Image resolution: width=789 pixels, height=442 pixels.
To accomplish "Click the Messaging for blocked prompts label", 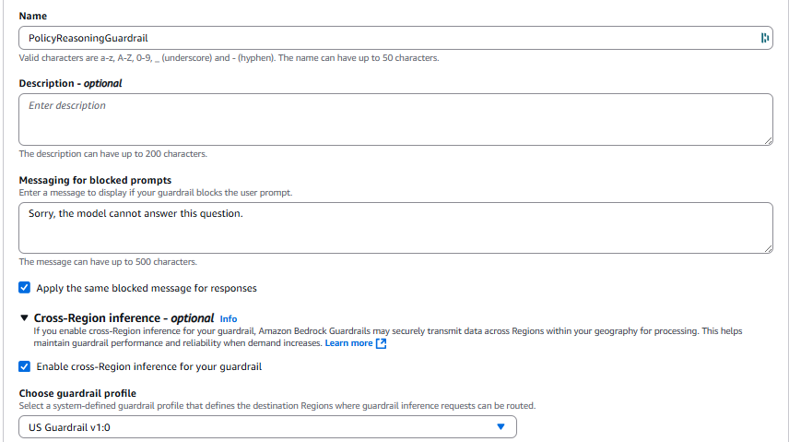I will [95, 180].
